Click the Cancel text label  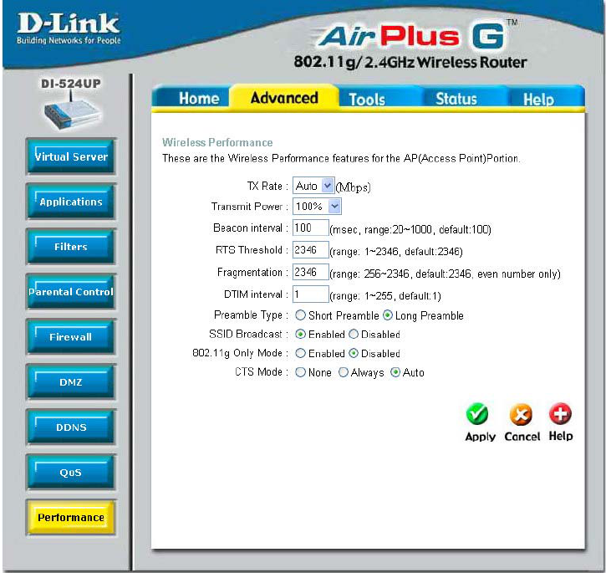tap(522, 437)
